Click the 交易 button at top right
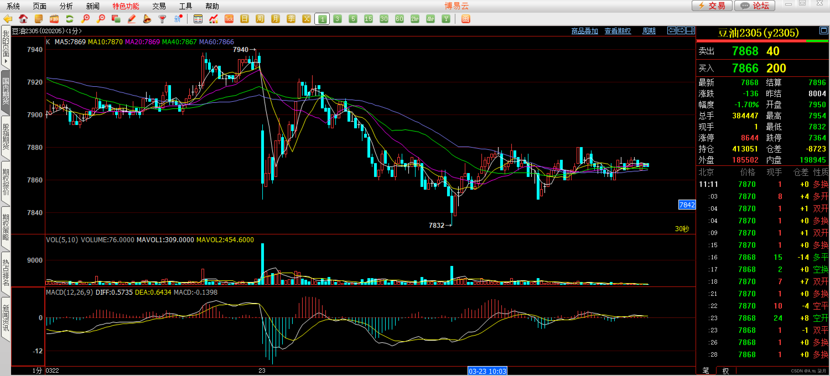Viewport: 830px width, 376px height. (712, 6)
